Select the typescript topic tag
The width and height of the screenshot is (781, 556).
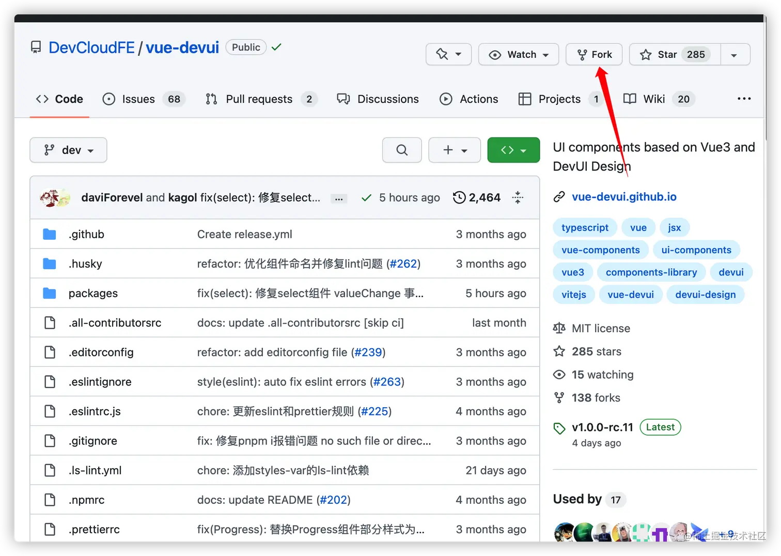coord(585,227)
